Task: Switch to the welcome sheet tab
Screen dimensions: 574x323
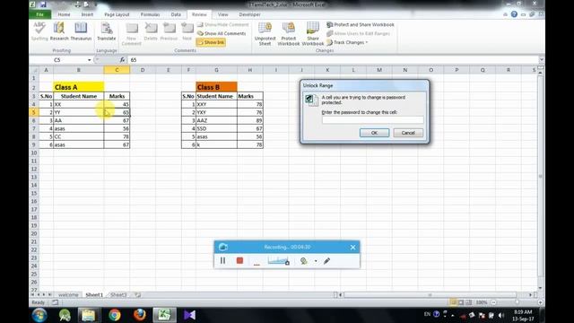Action: click(x=68, y=294)
